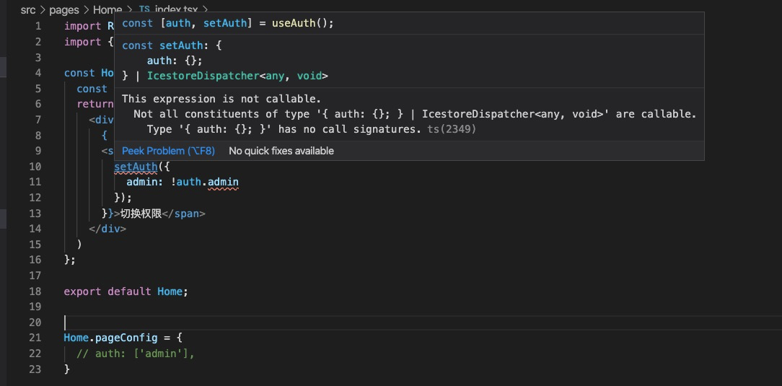
Task: Click the '切换权限' span text
Action: [x=141, y=214]
